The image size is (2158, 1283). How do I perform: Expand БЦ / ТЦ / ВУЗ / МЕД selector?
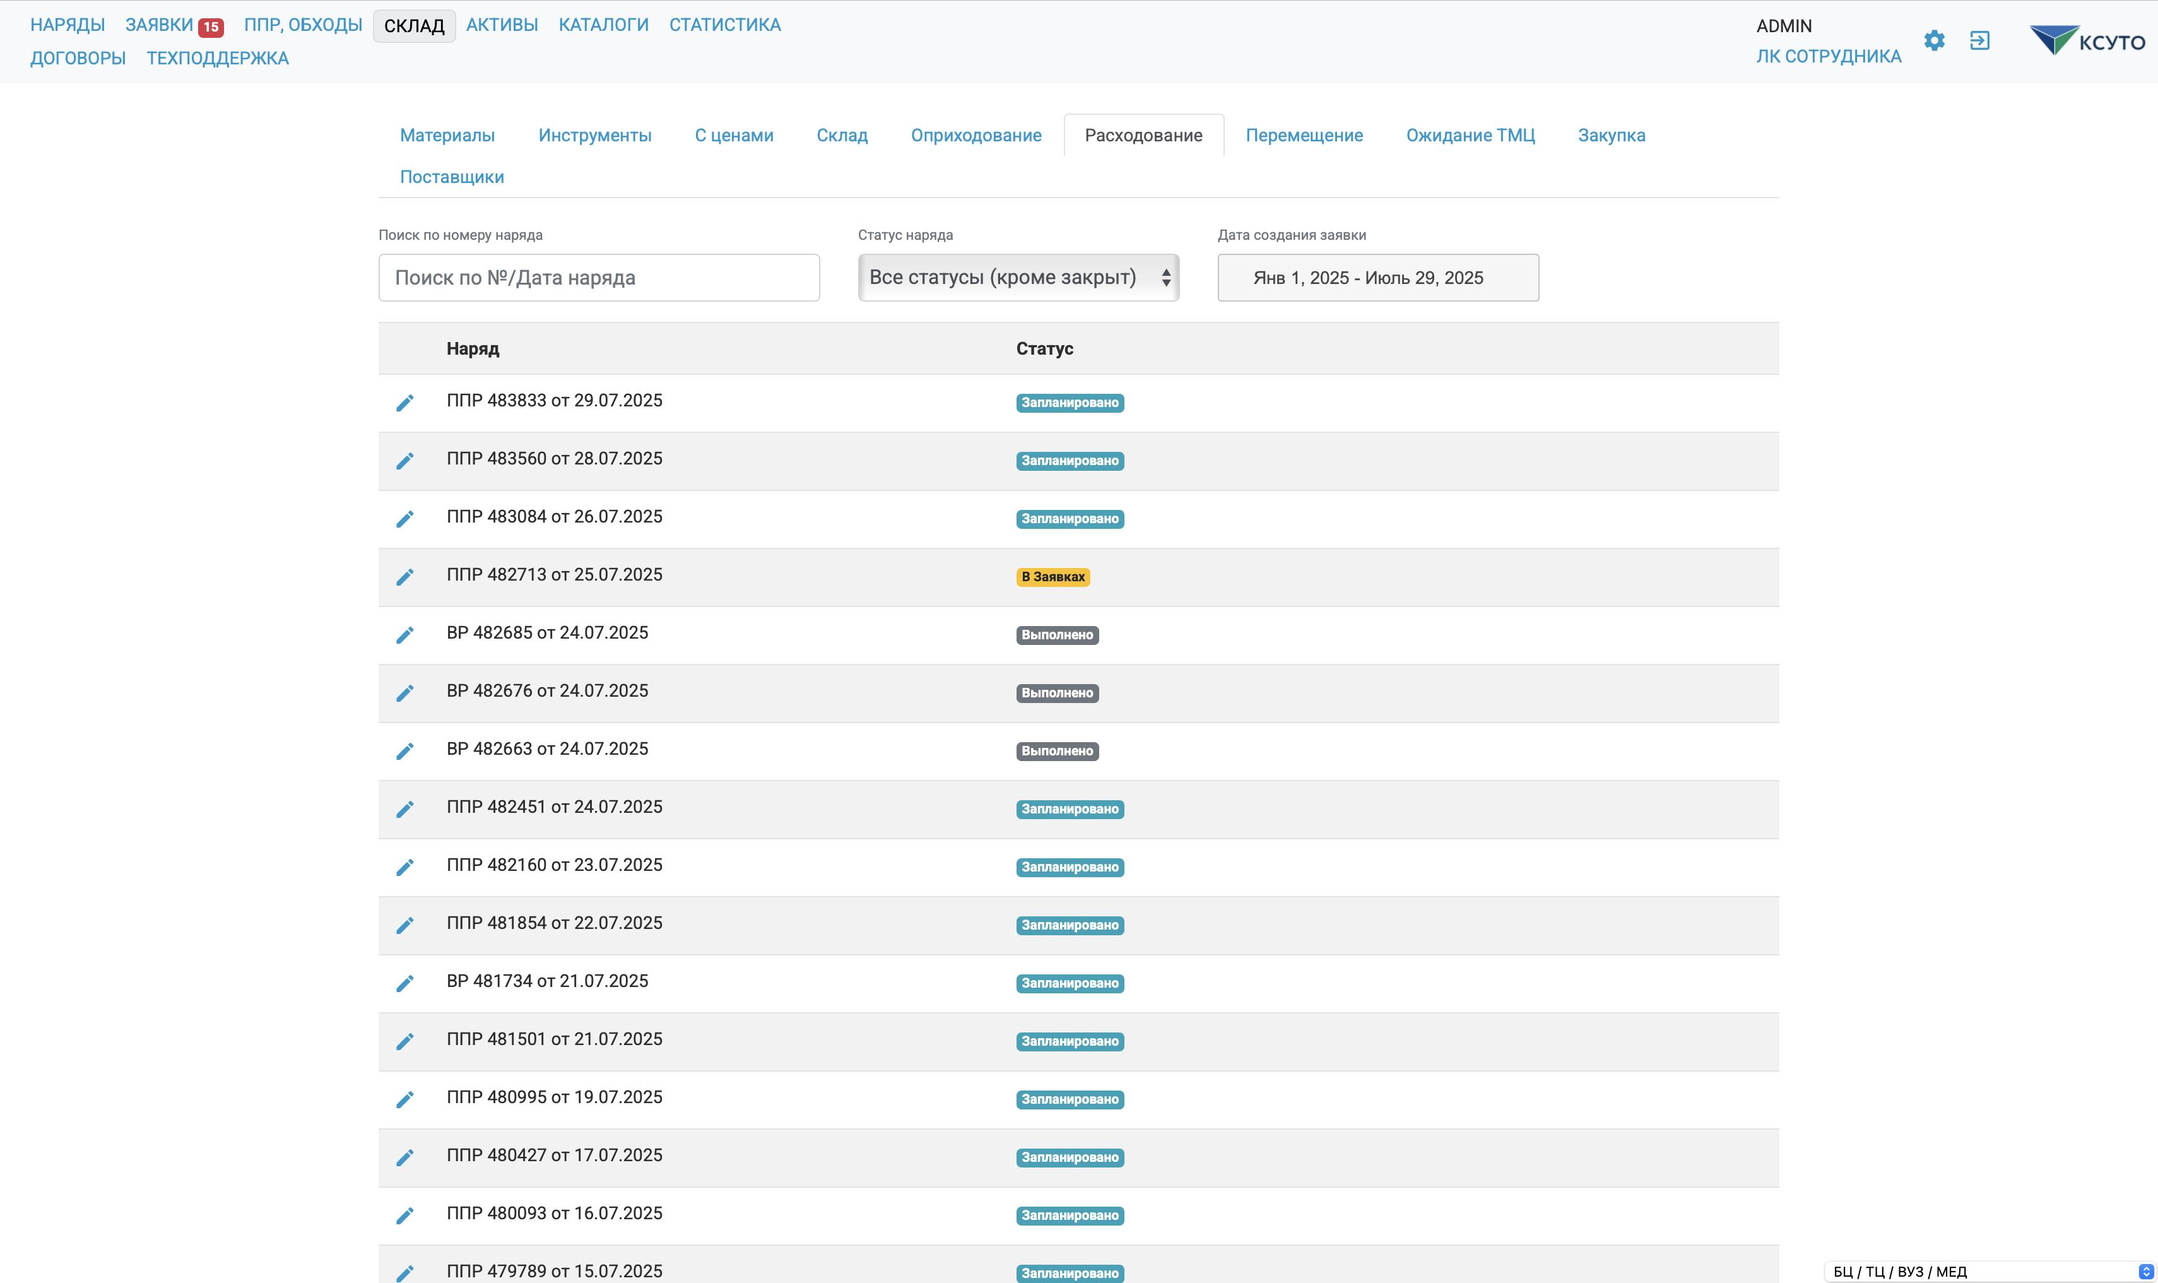(x=1988, y=1272)
